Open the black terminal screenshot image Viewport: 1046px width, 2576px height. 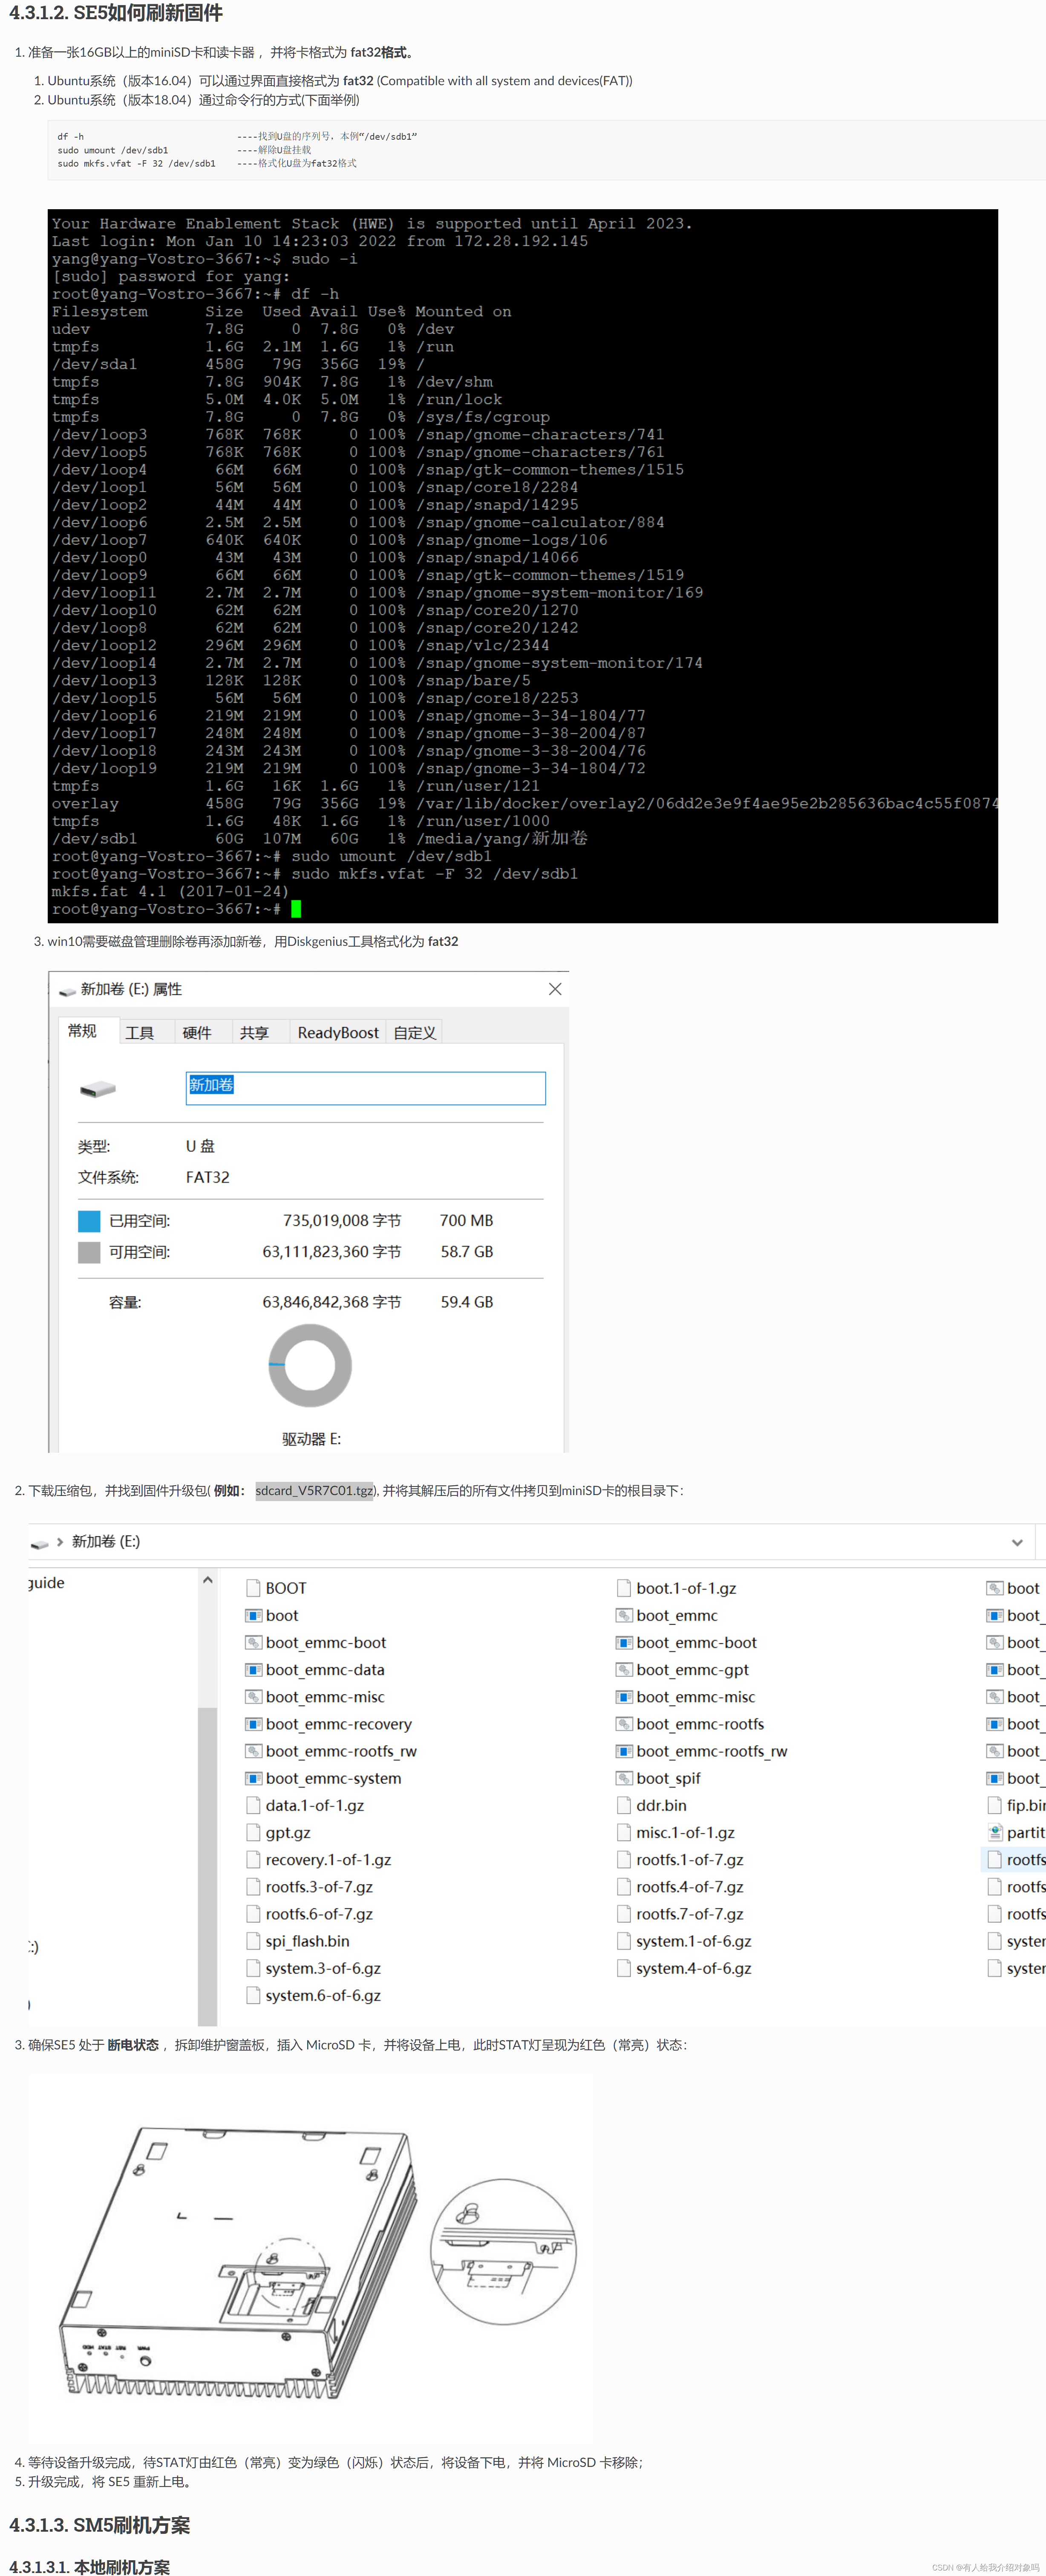pos(523,566)
